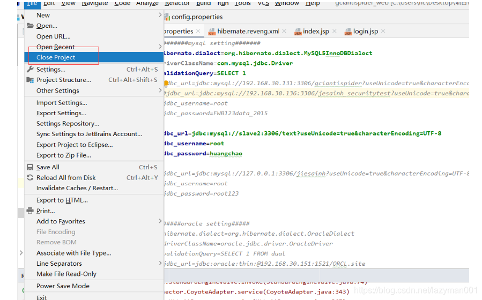The width and height of the screenshot is (482, 300).
Task: Open the Help menu
Action: click(313, 3)
